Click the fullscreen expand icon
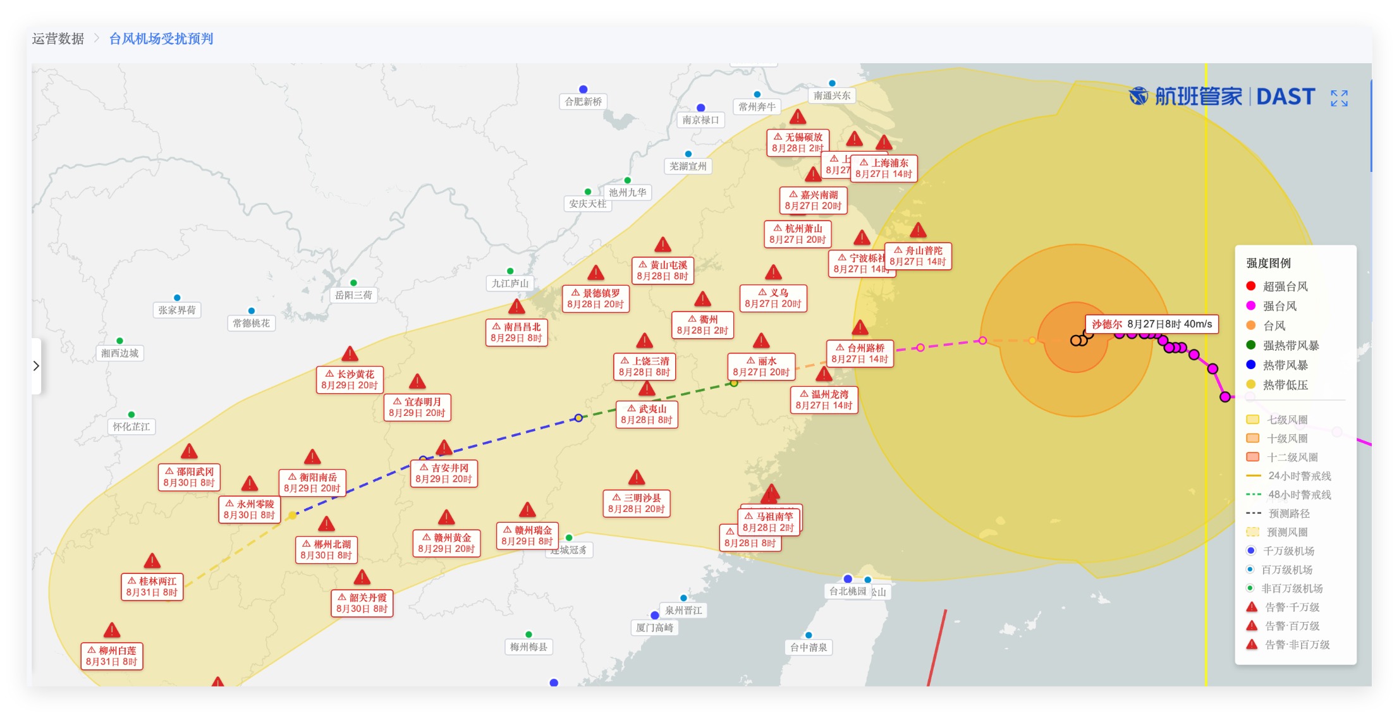Viewport: 1399px width, 713px height. click(1338, 98)
